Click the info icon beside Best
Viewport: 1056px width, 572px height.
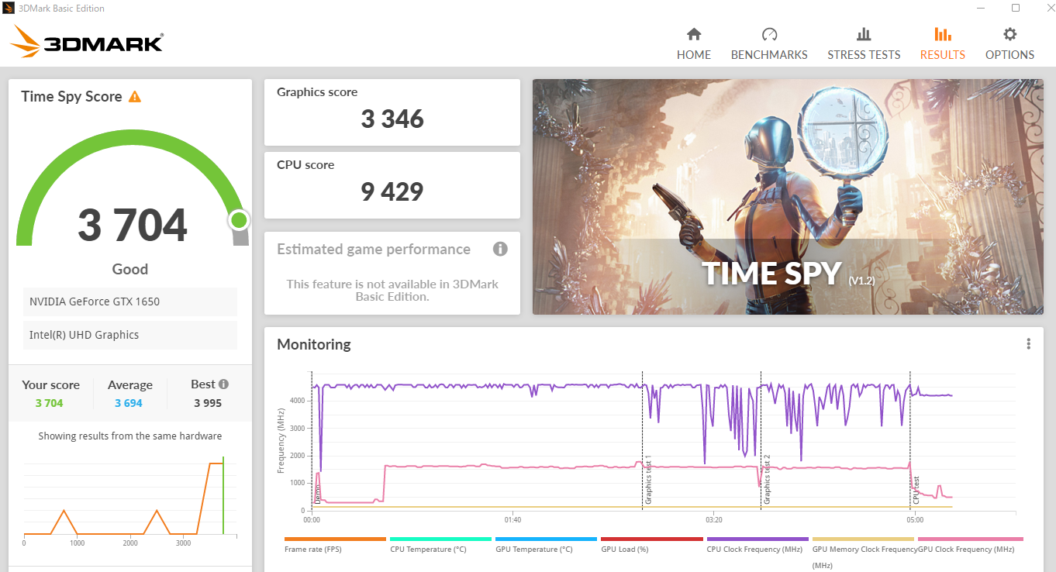click(x=223, y=384)
